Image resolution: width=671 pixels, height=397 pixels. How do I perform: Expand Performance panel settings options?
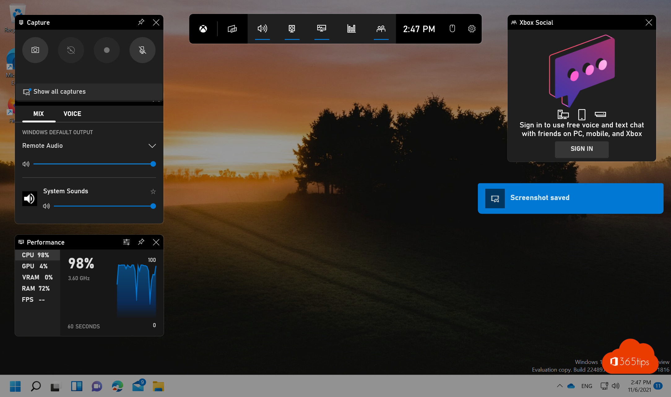(126, 242)
